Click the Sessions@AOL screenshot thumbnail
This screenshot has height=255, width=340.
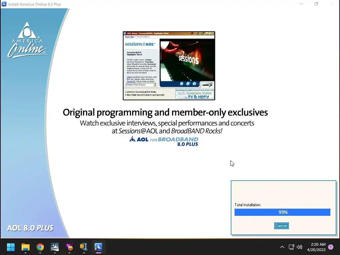click(169, 66)
